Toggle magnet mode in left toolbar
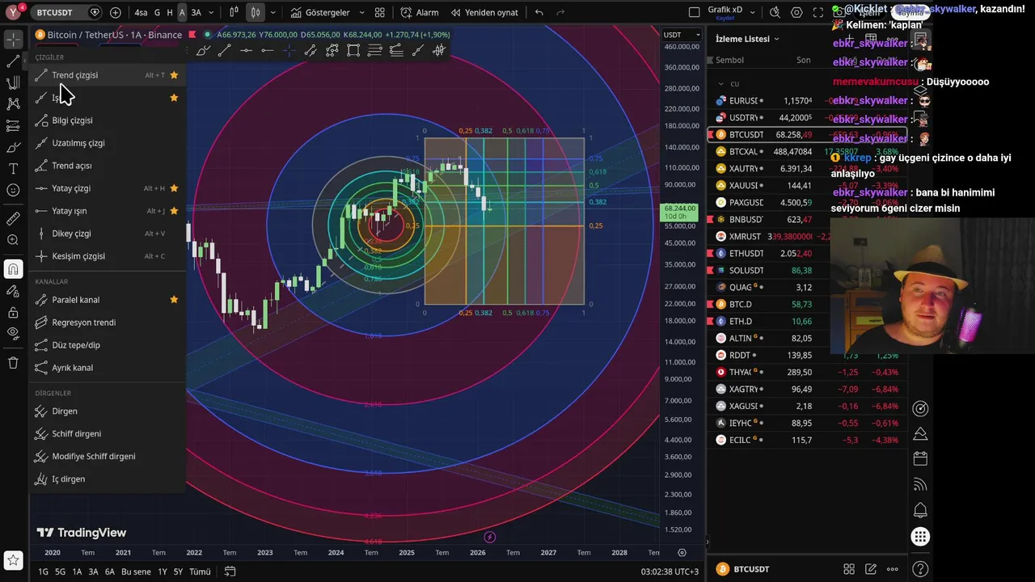The width and height of the screenshot is (1035, 582). tap(13, 269)
